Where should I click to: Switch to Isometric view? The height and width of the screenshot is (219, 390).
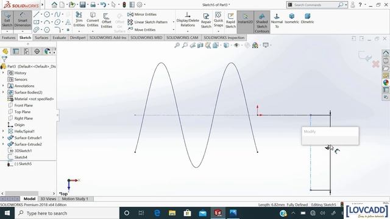(x=291, y=19)
